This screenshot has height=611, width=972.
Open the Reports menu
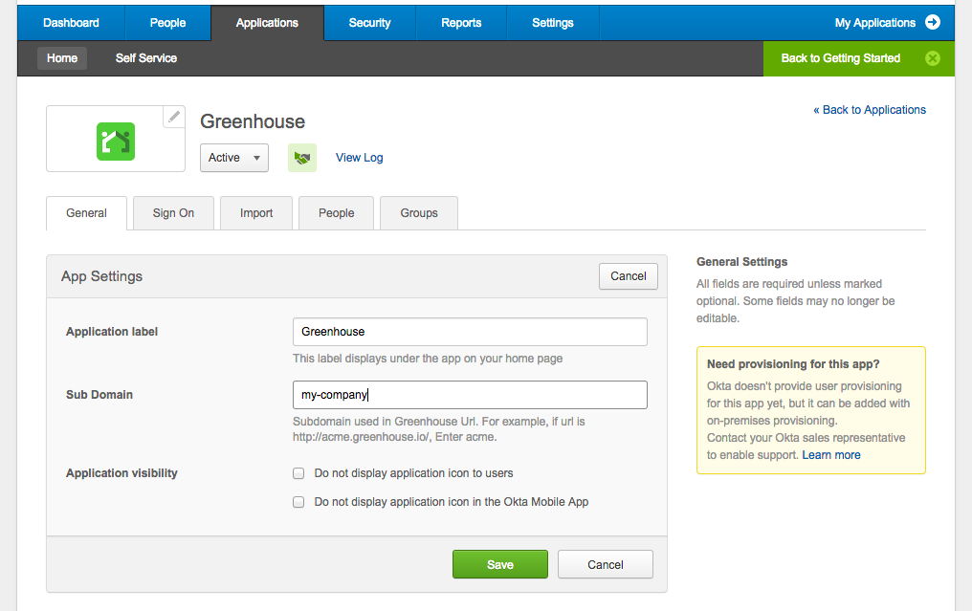[461, 23]
